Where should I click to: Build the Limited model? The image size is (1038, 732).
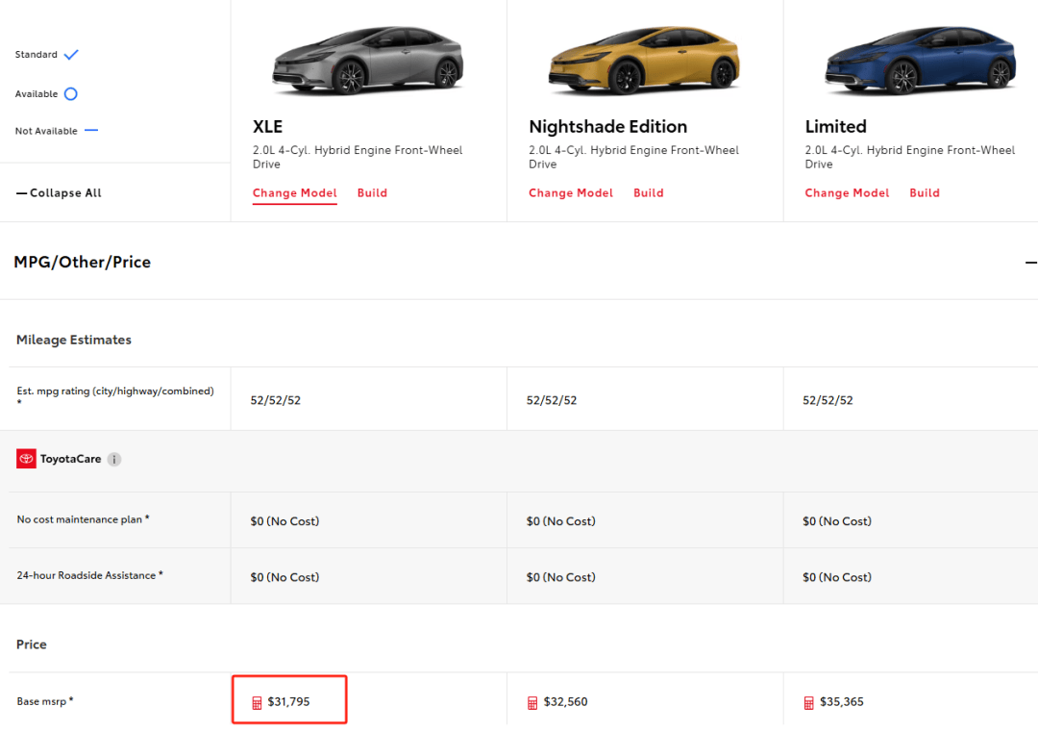[924, 193]
